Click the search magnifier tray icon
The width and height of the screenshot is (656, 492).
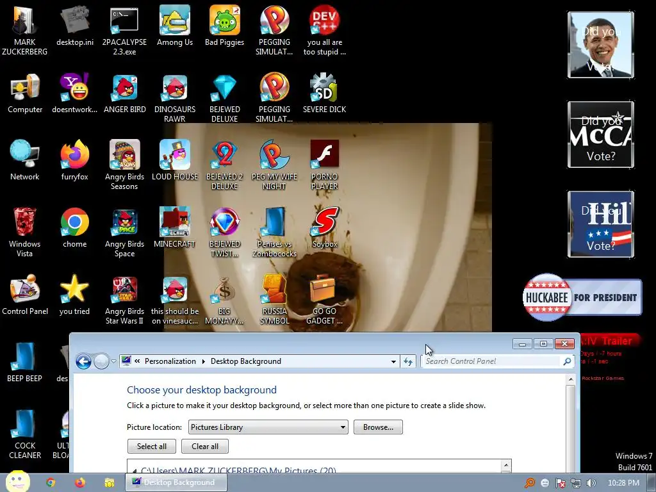(x=530, y=483)
